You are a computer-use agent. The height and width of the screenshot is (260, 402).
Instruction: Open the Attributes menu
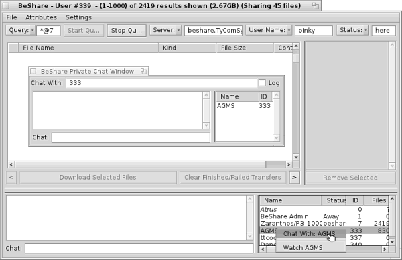click(41, 17)
